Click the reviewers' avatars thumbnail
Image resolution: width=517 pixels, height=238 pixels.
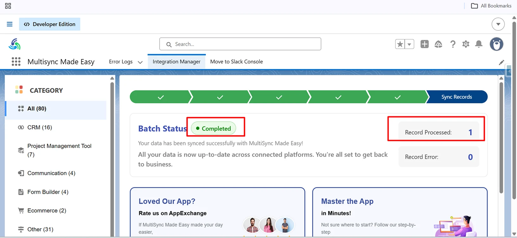pyautogui.click(x=269, y=225)
